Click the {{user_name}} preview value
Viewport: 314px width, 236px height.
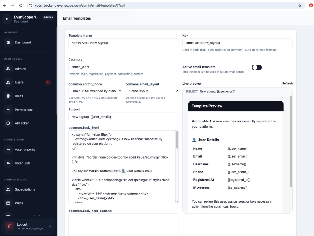click(x=237, y=149)
